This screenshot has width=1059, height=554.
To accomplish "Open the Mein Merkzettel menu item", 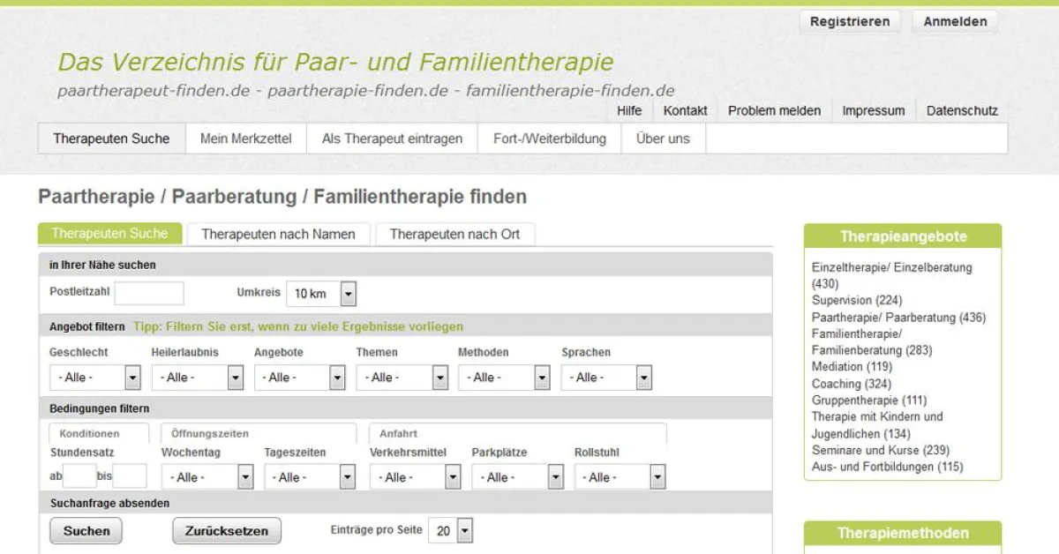I will pyautogui.click(x=244, y=138).
